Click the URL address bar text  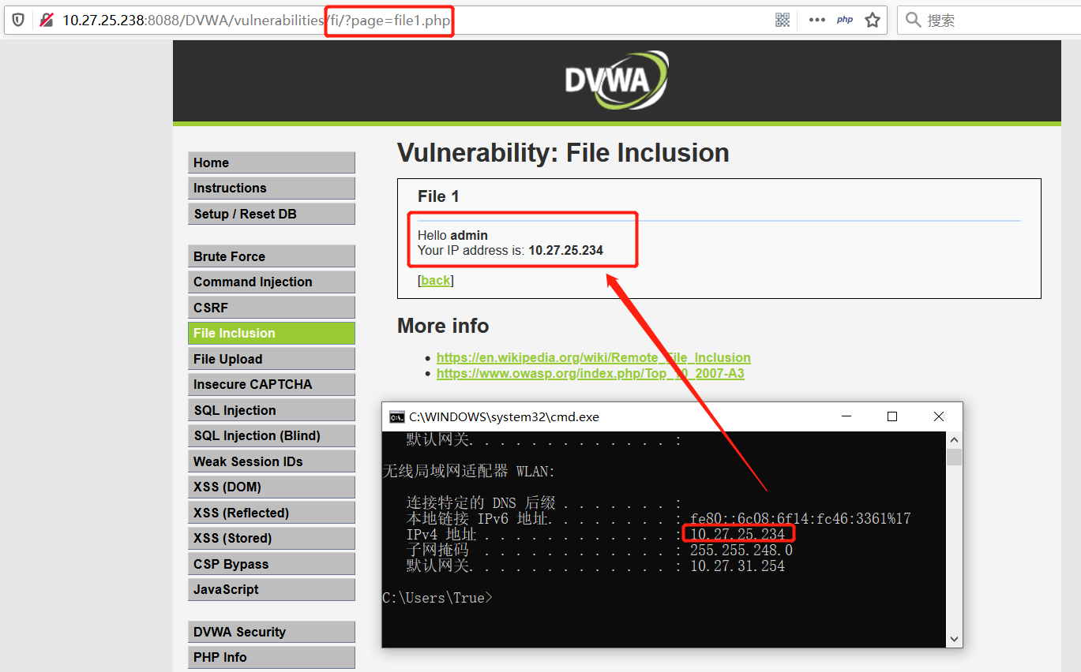click(257, 21)
